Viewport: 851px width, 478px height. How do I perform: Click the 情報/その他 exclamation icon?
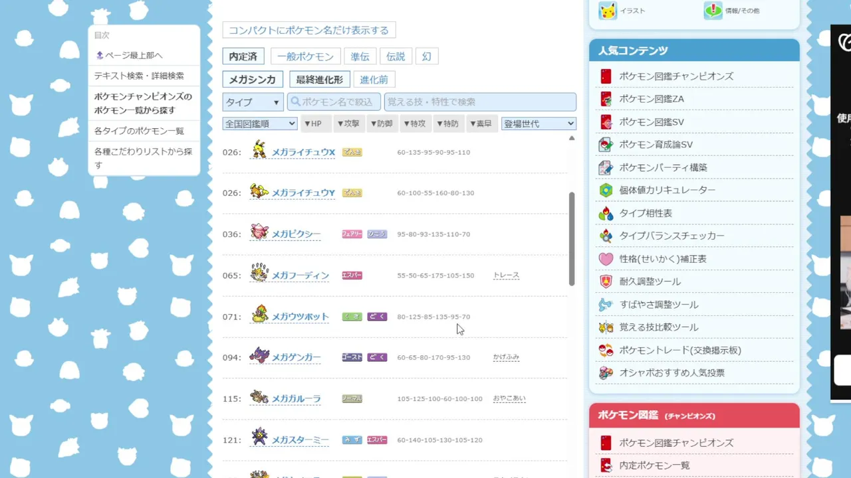pyautogui.click(x=713, y=10)
